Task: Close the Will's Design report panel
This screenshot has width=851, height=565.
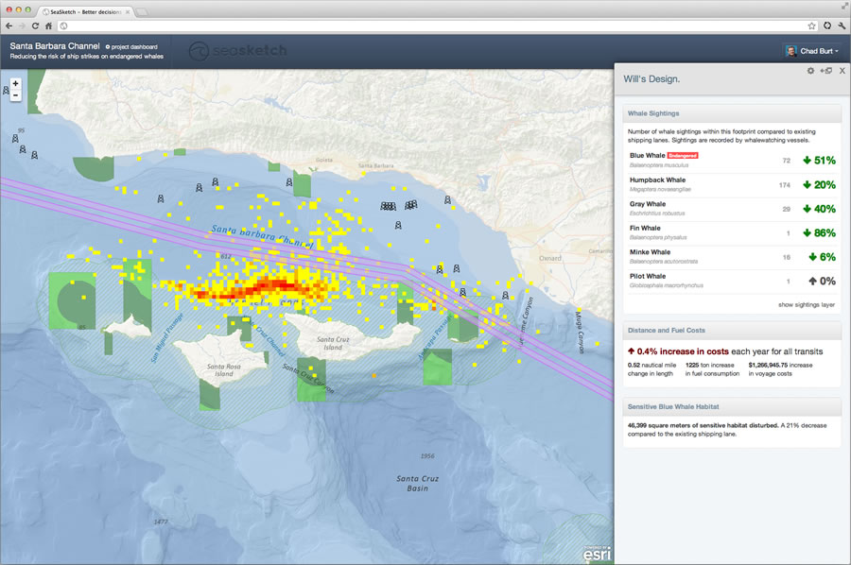Action: tap(842, 71)
